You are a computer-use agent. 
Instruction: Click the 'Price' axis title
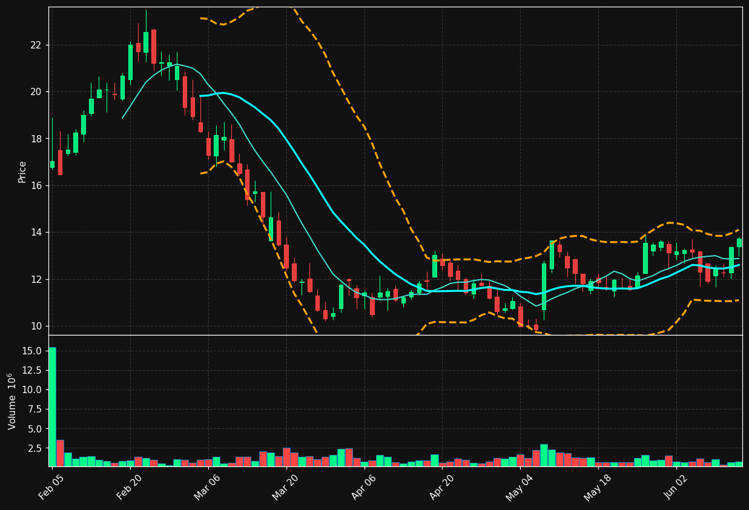(22, 171)
